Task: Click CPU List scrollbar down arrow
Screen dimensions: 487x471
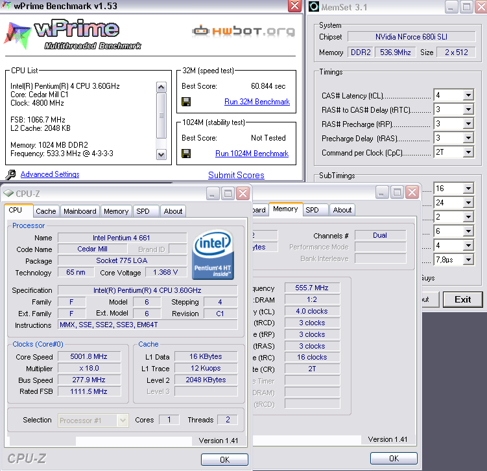Action: pyautogui.click(x=161, y=154)
